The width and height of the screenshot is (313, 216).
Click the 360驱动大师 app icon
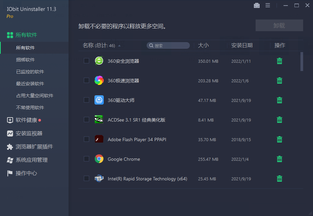99,100
